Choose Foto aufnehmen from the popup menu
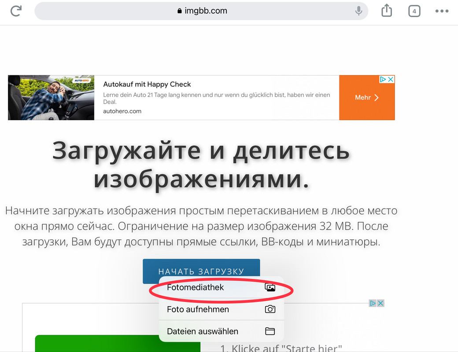 (x=221, y=309)
